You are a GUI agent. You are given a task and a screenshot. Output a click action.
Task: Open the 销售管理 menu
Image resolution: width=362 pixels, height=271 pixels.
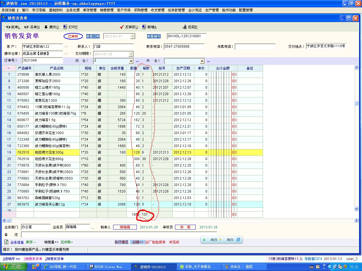point(107,10)
